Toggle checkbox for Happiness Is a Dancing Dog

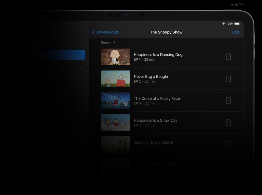tap(228, 57)
